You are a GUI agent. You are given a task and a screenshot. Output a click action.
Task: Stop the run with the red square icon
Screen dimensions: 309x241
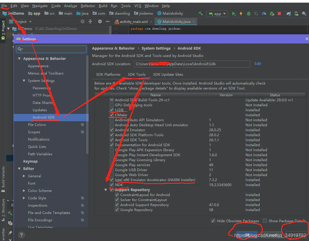click(279, 14)
